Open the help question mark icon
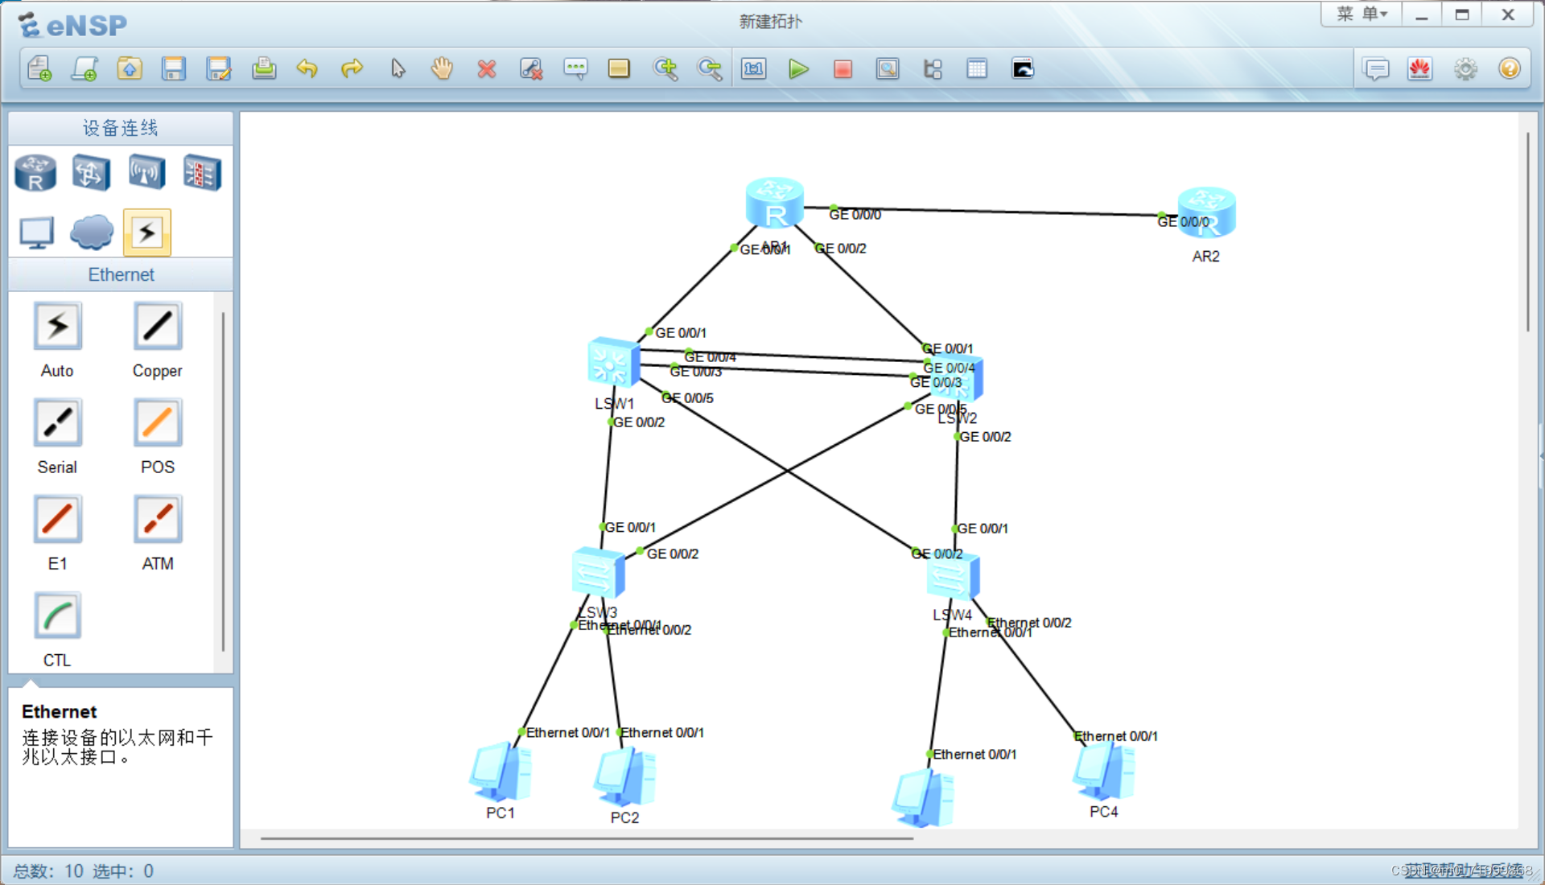The height and width of the screenshot is (885, 1545). pos(1509,69)
